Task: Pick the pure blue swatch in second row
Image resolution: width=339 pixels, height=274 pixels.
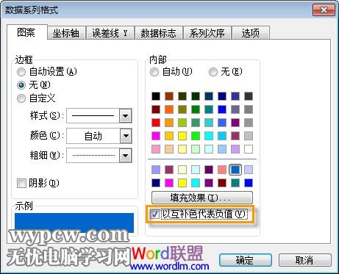Action: 222,109
